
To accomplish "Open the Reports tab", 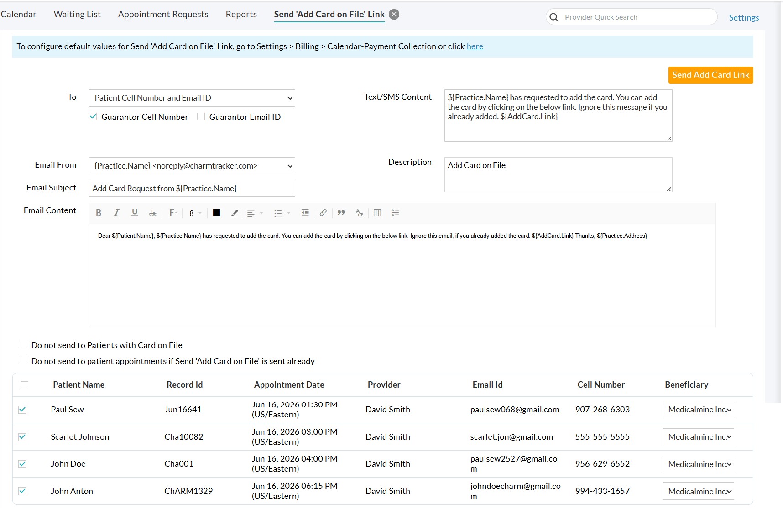I will pos(241,14).
